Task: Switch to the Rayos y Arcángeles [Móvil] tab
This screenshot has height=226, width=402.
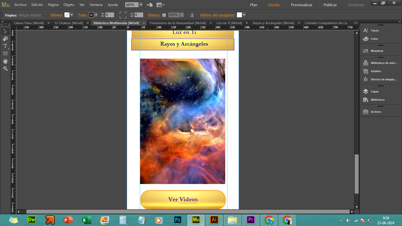Action: point(273,23)
